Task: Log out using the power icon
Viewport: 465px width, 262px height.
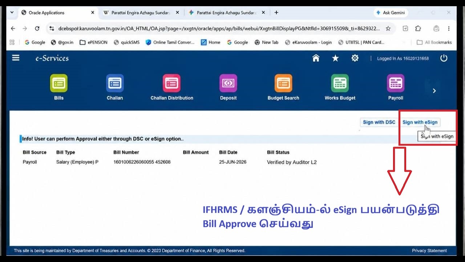Action: tap(444, 58)
